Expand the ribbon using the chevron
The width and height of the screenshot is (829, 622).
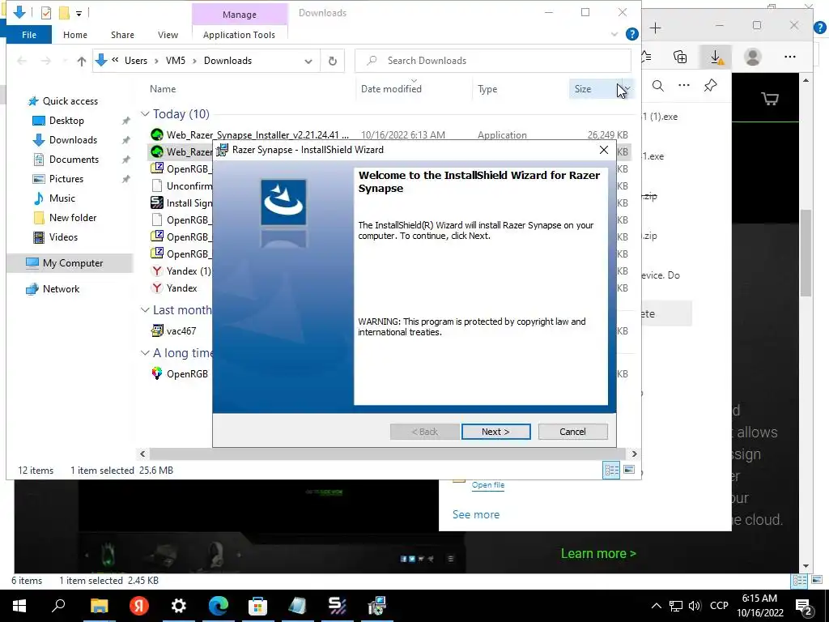click(614, 34)
